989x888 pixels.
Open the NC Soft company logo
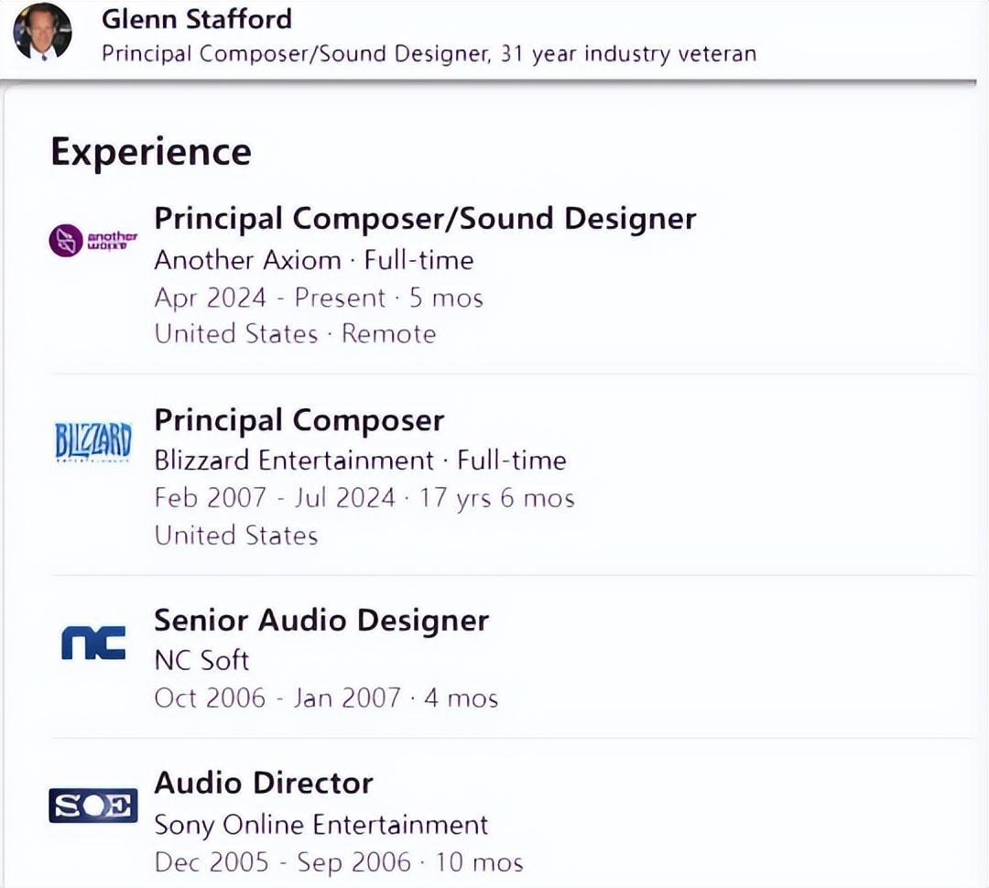click(92, 643)
